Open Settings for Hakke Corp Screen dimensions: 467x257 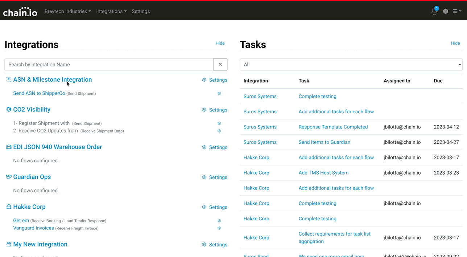218,207
